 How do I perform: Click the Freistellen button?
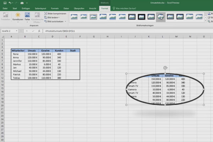(6, 16)
